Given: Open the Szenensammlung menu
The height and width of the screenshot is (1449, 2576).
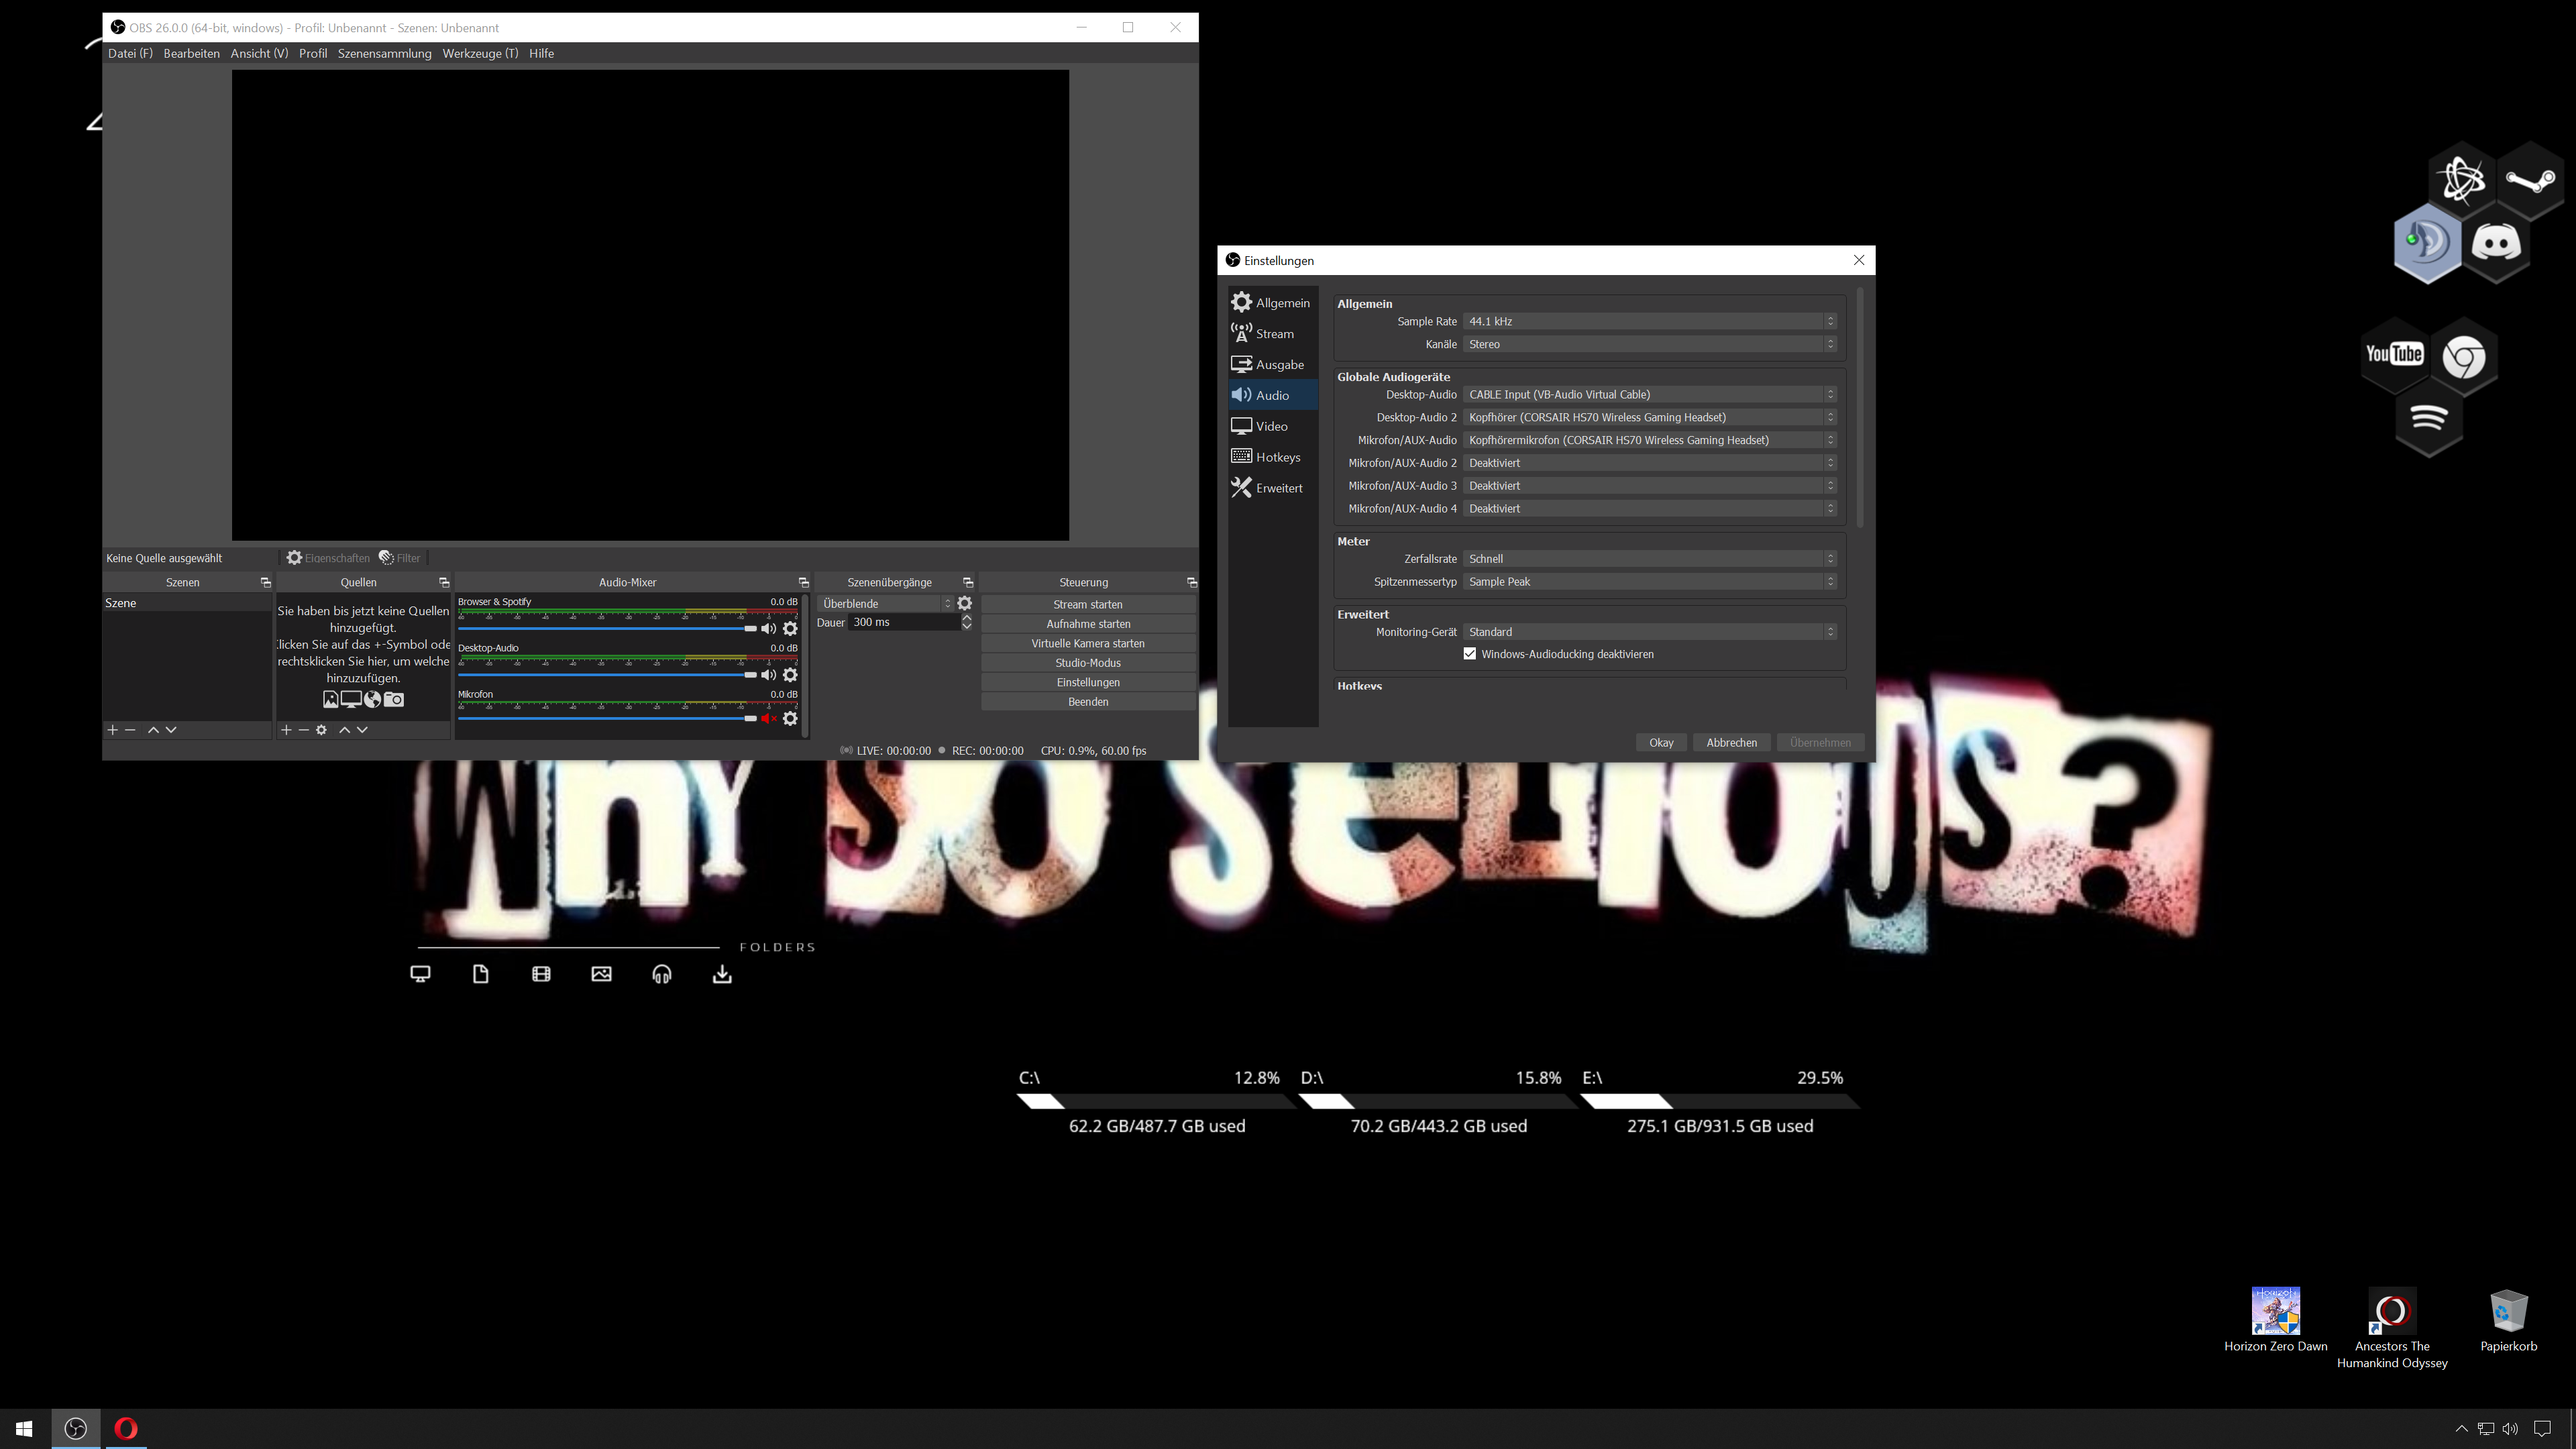Looking at the screenshot, I should [384, 53].
